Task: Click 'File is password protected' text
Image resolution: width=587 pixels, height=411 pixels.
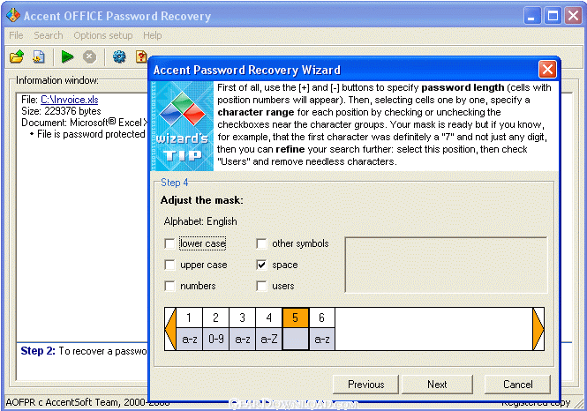Action: pyautogui.click(x=91, y=134)
